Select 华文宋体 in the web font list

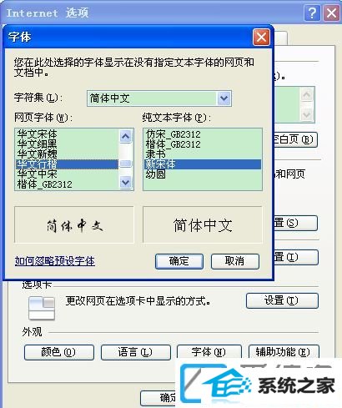click(37, 134)
